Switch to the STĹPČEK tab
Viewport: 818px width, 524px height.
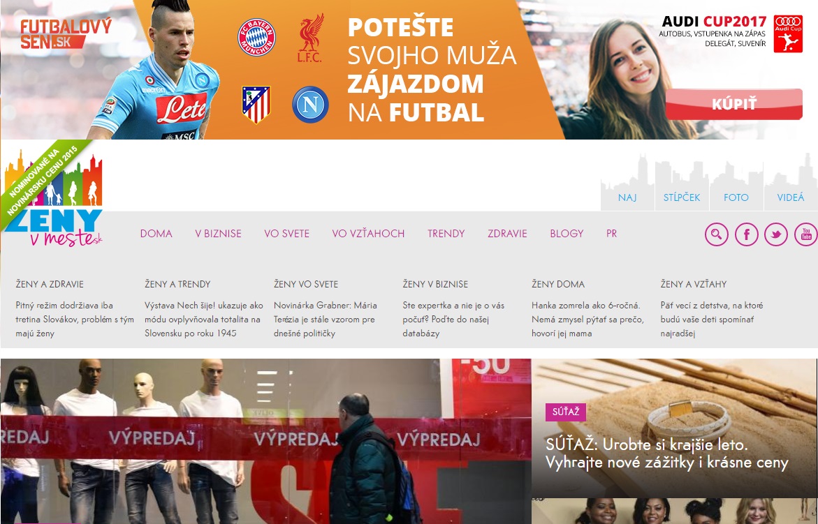(681, 197)
